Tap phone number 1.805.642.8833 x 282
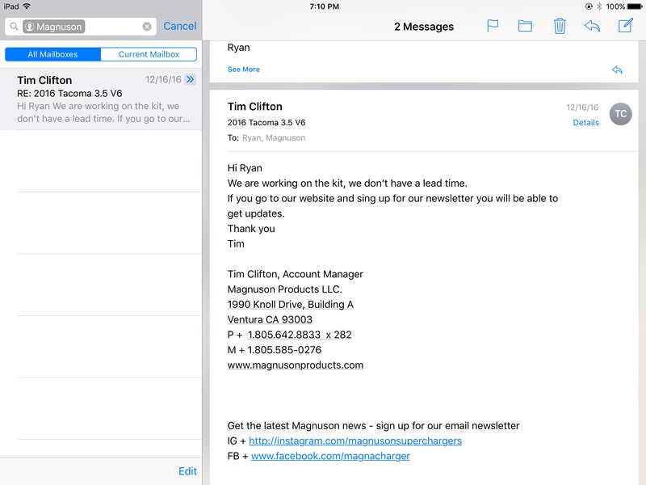646x485 pixels. 300,335
